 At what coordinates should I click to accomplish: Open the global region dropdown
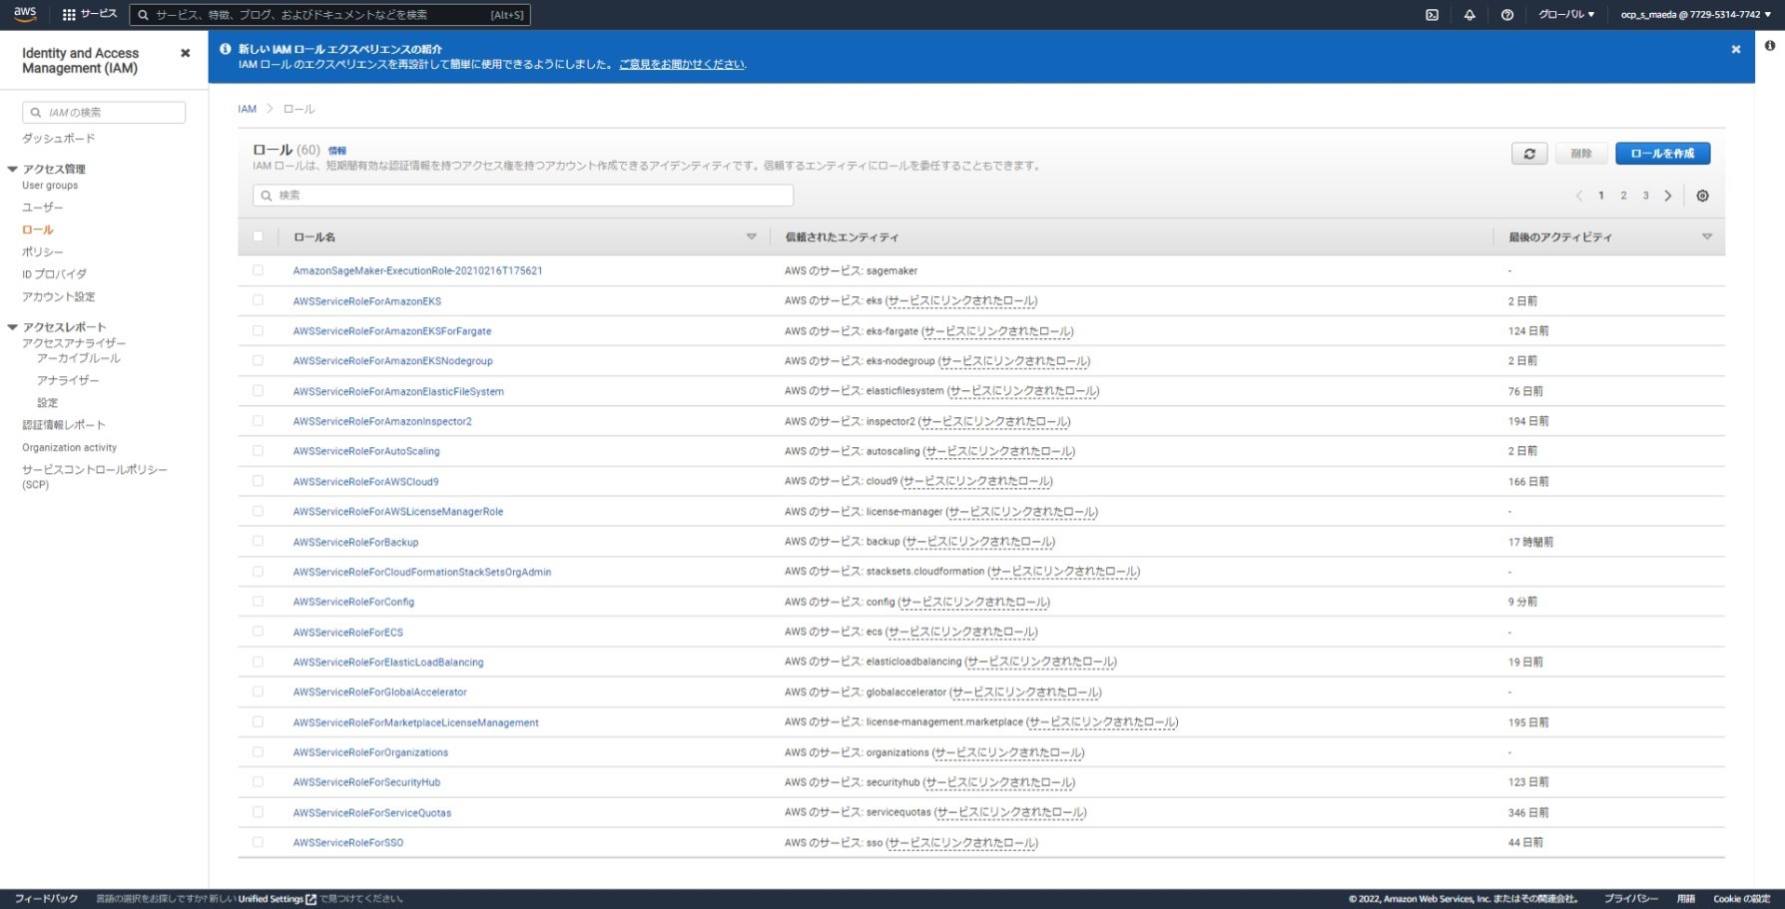pos(1566,14)
